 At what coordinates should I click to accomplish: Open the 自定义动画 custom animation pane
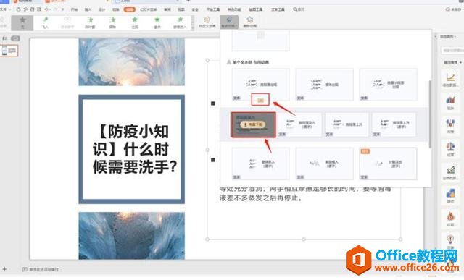coord(207,22)
